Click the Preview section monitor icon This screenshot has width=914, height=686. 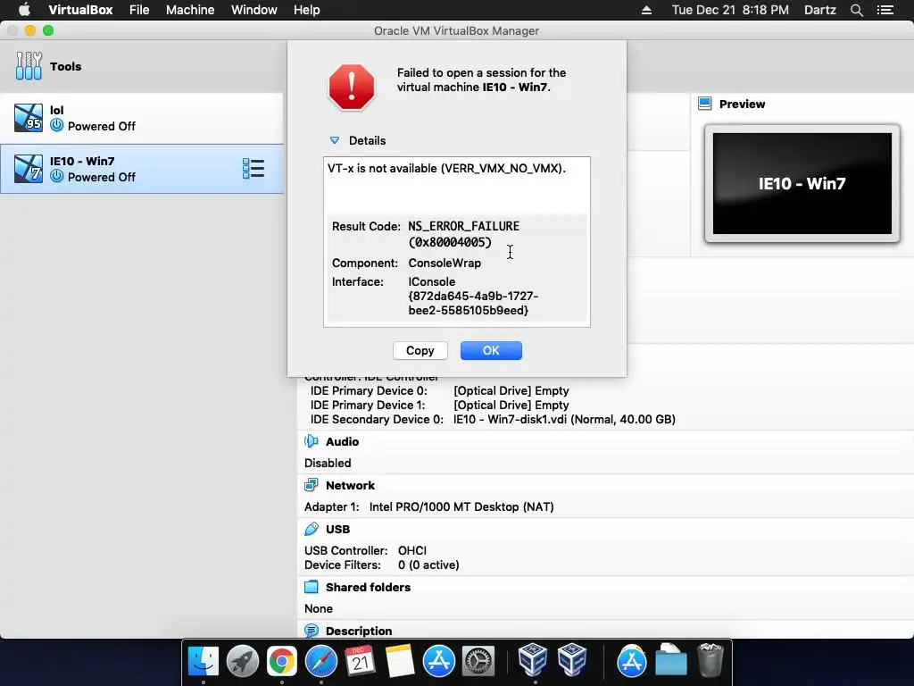click(705, 104)
